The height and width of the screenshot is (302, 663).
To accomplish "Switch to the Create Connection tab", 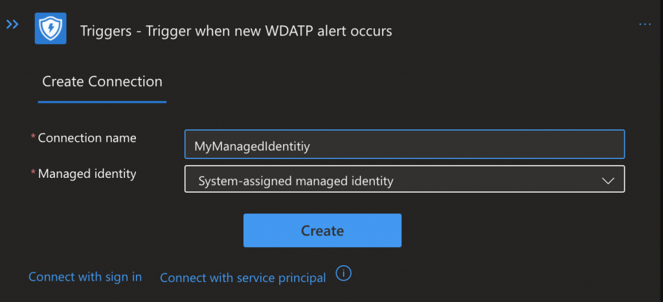I will pos(102,81).
